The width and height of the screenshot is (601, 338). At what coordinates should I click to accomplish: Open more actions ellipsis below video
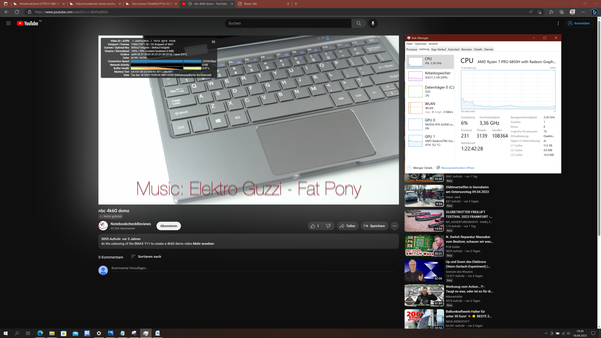point(394,226)
